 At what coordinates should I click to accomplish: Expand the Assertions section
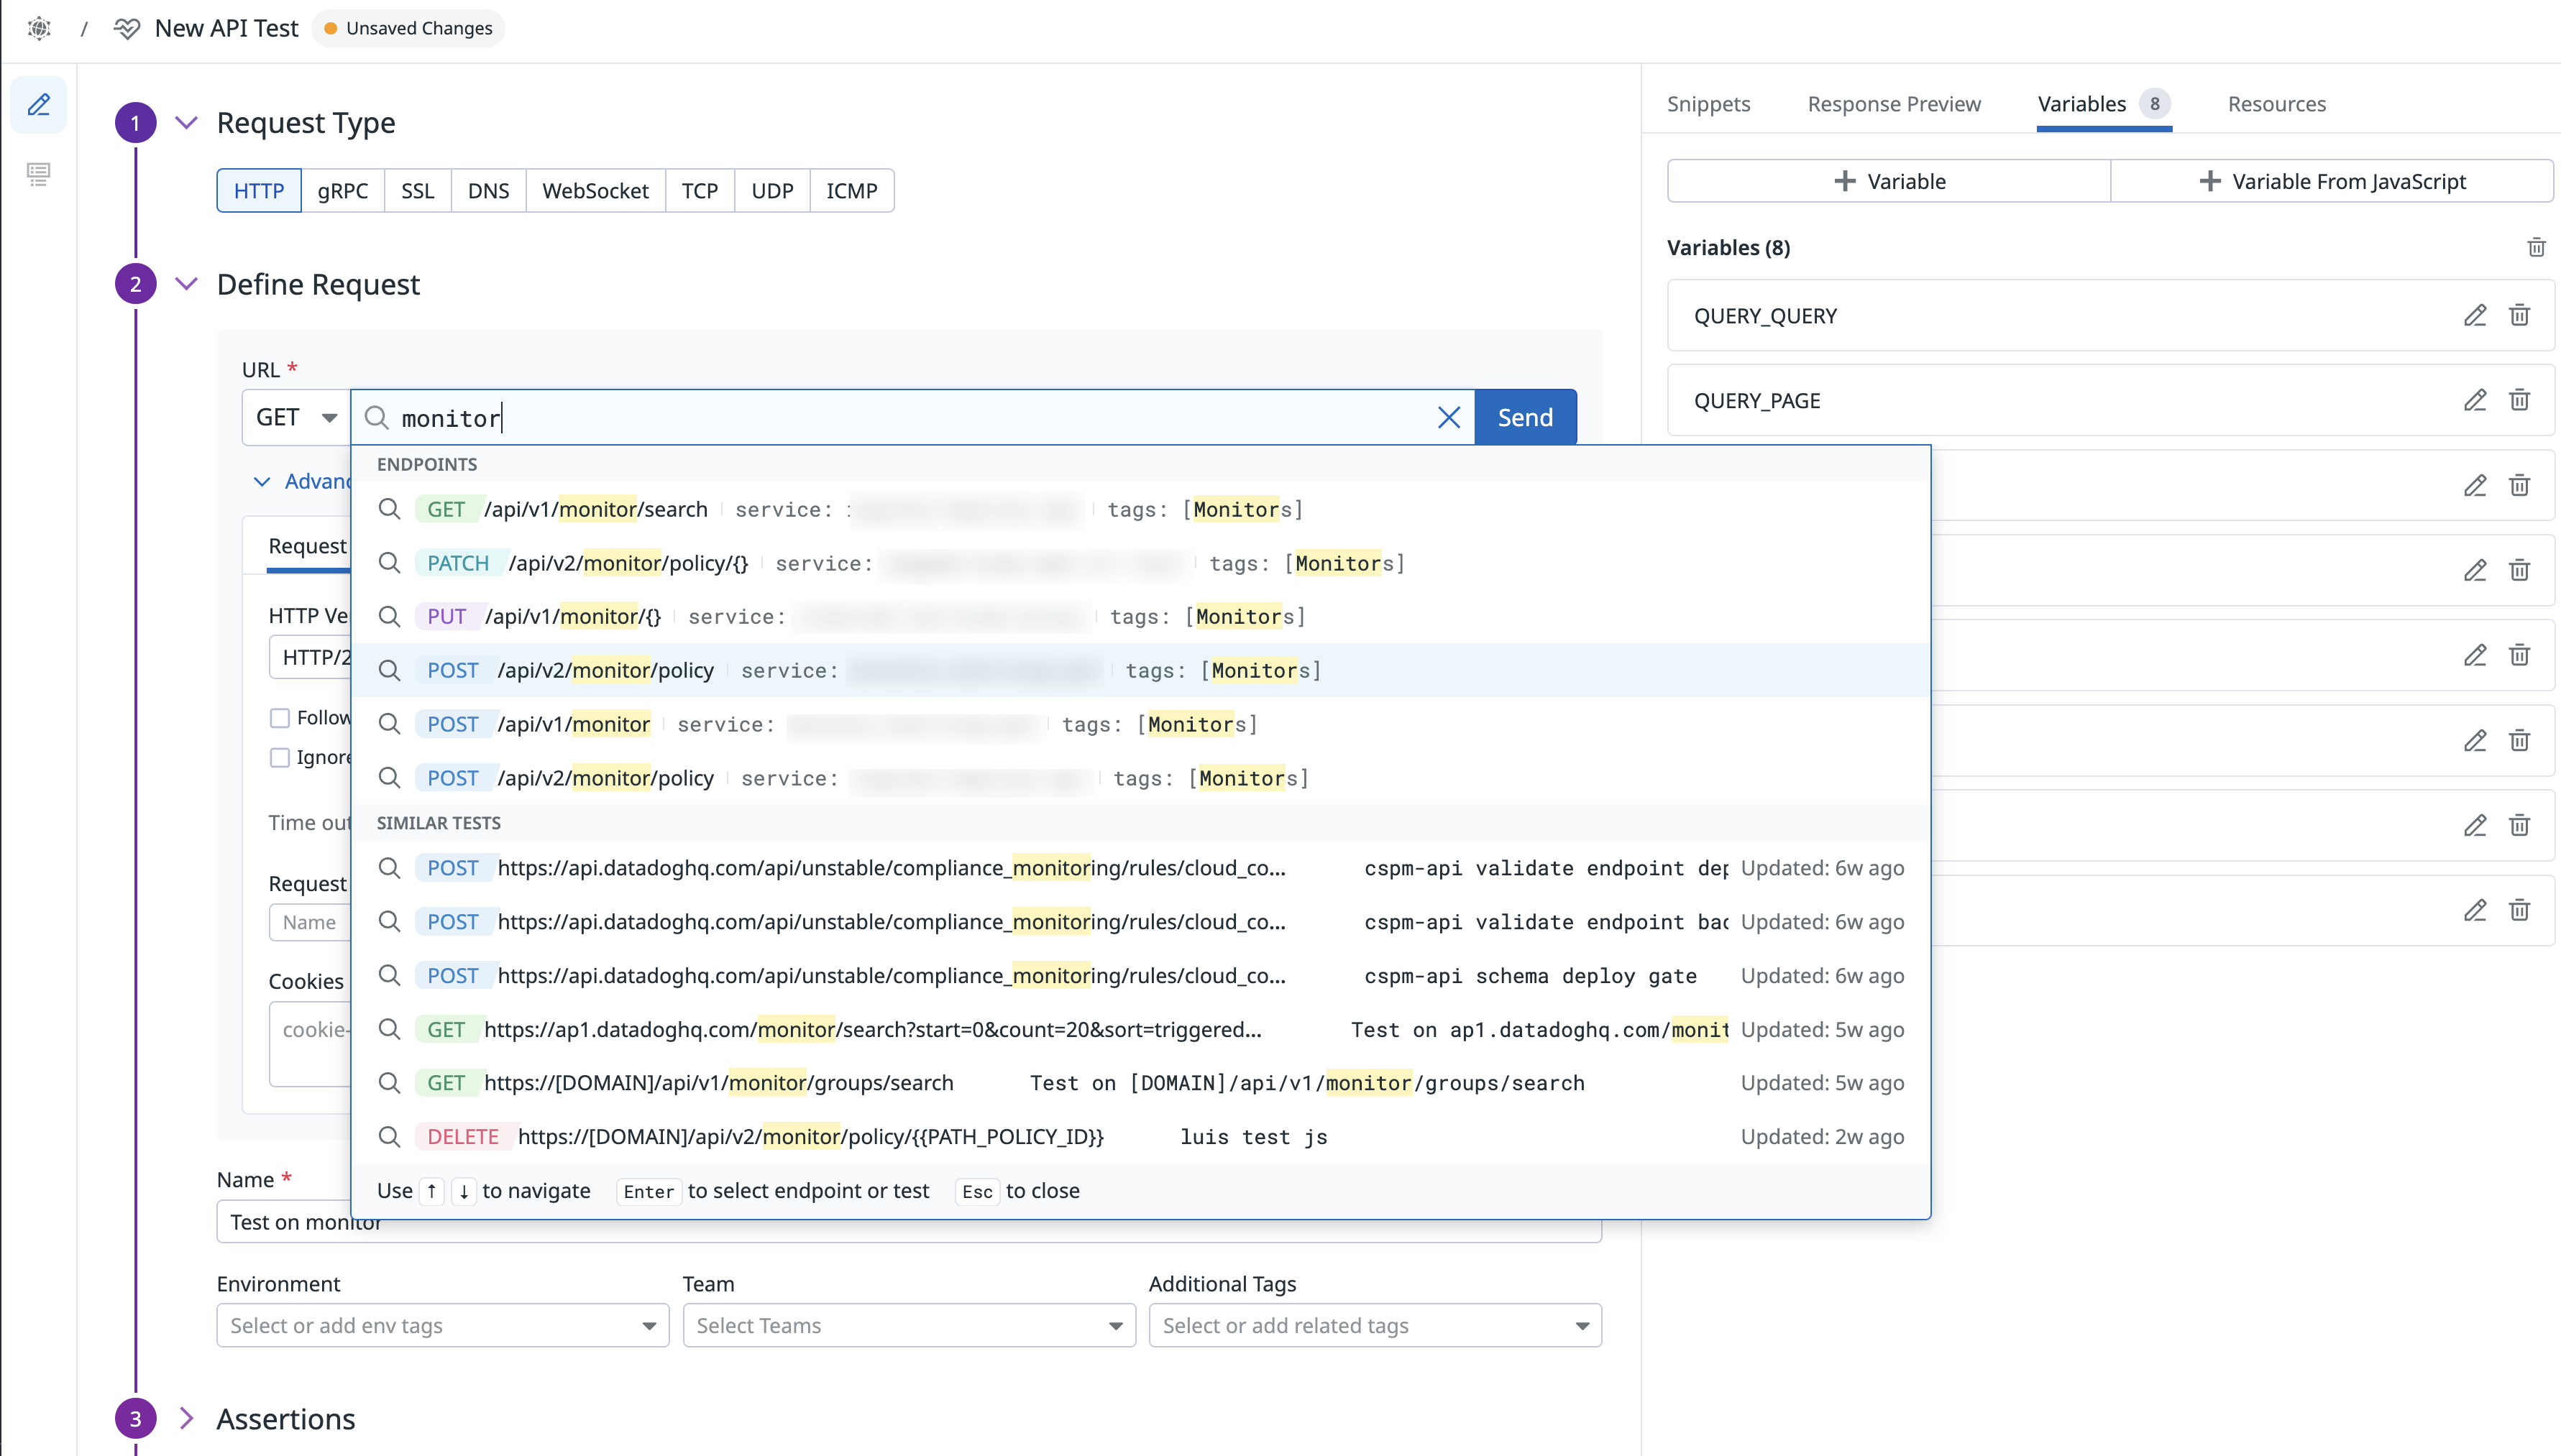(x=186, y=1418)
